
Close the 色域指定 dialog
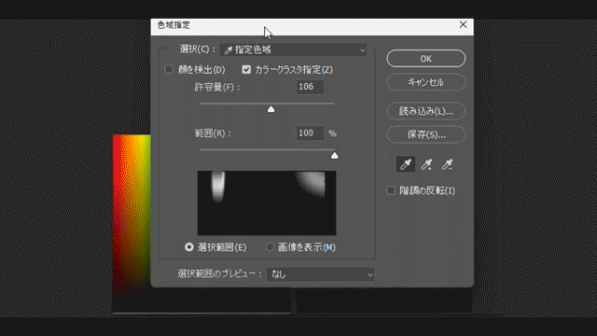click(x=463, y=25)
